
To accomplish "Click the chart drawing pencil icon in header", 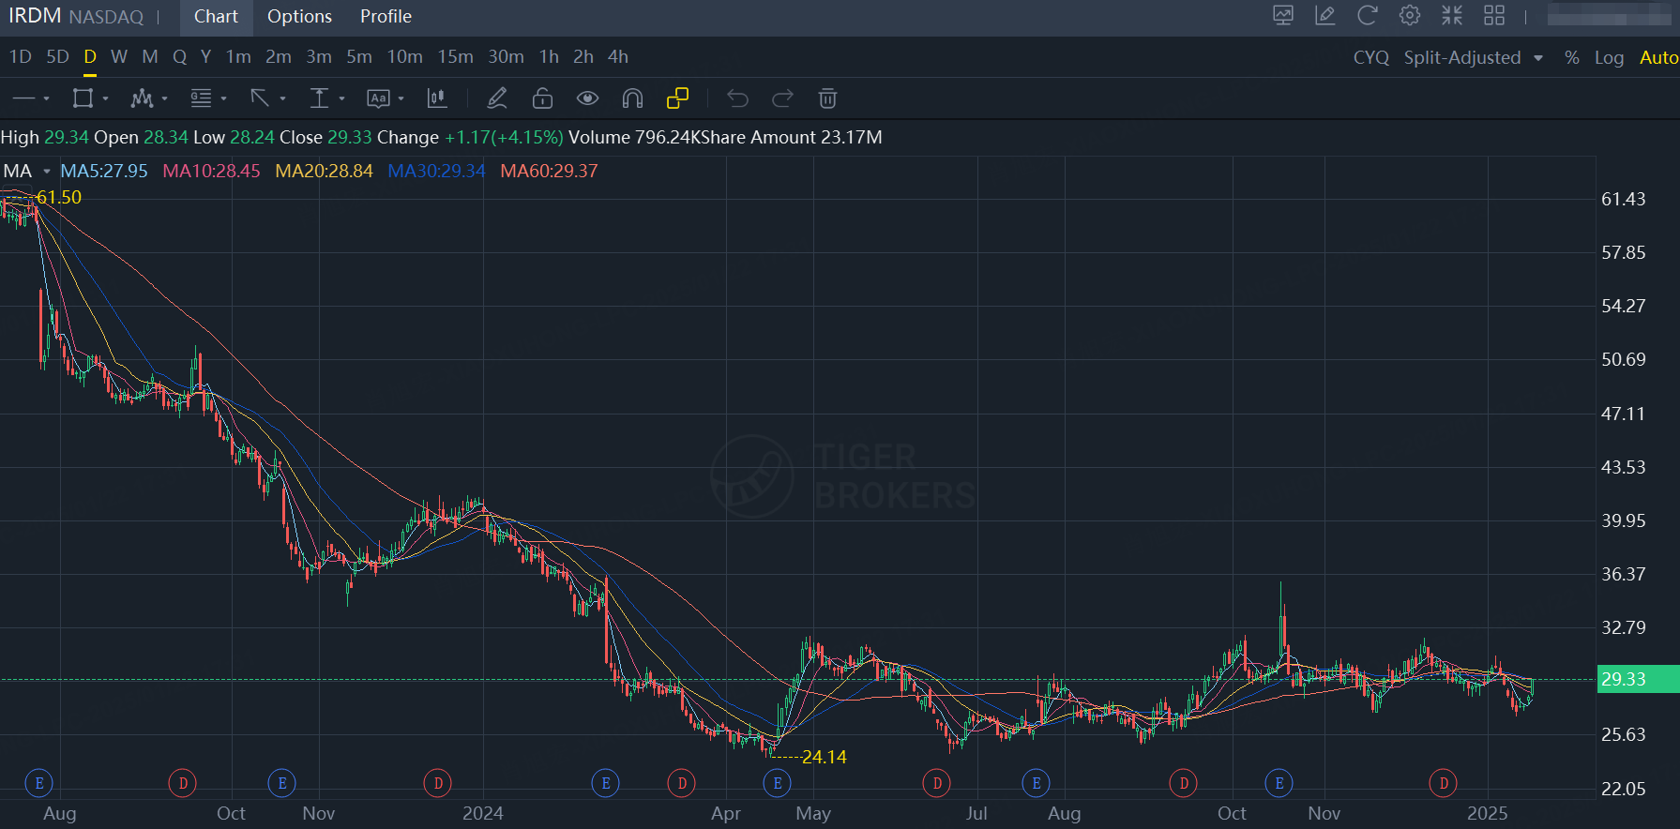I will 1325,16.
